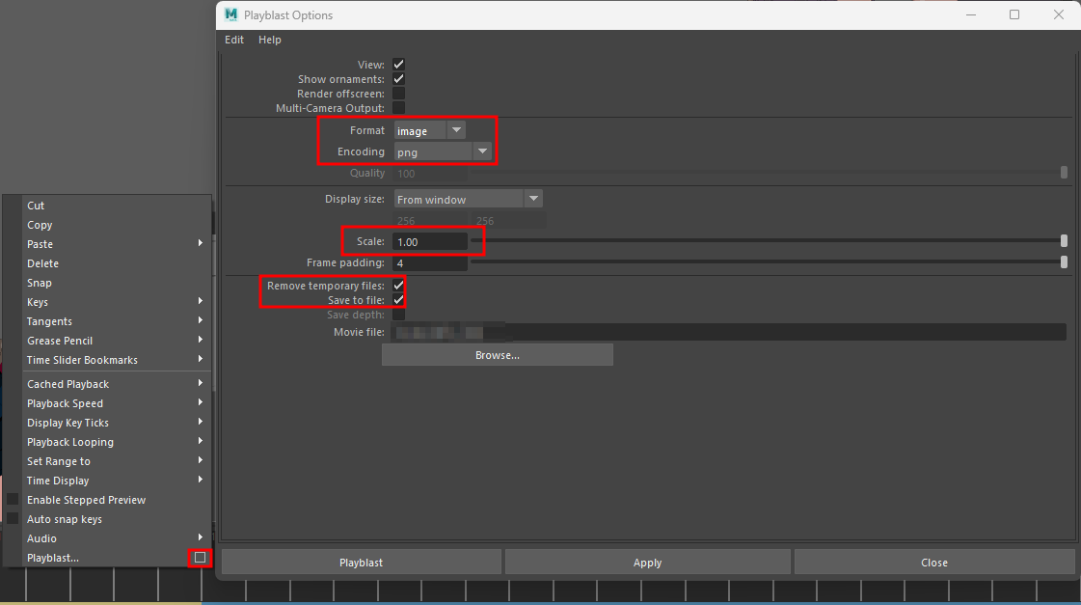Maximize the Playblast Options window
Viewport: 1081px width, 605px height.
coord(1014,14)
